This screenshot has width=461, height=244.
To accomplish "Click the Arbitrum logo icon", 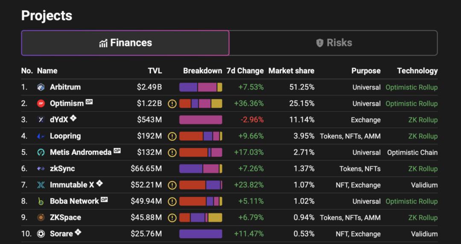I will click(41, 87).
